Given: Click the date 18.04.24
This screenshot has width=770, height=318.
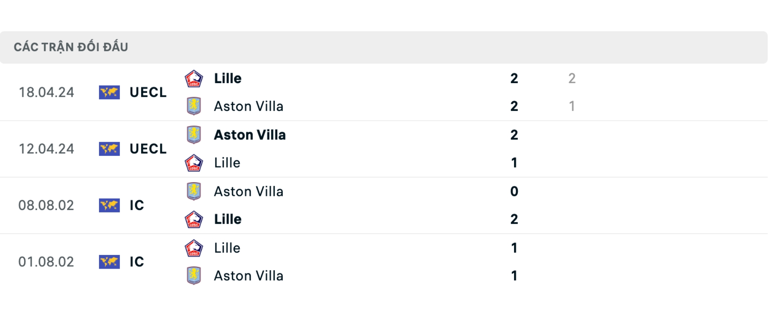Looking at the screenshot, I should click(47, 92).
